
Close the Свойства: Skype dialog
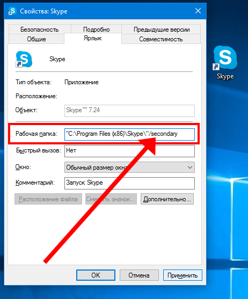coord(198,11)
